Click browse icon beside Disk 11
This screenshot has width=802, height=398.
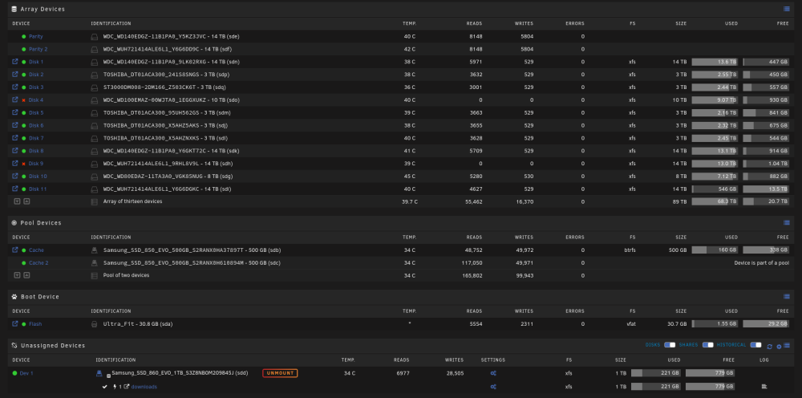pyautogui.click(x=14, y=189)
